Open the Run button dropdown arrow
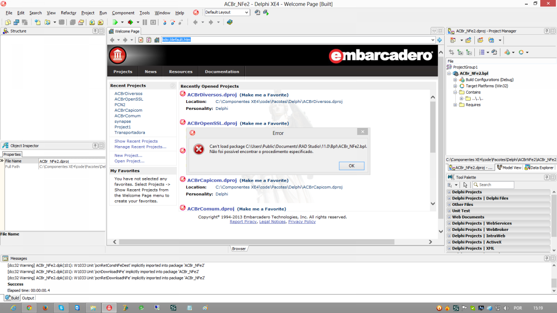The height and width of the screenshot is (313, 557). coord(123,22)
